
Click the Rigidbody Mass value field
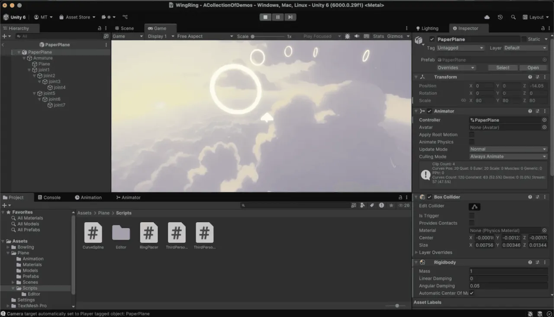(x=508, y=271)
